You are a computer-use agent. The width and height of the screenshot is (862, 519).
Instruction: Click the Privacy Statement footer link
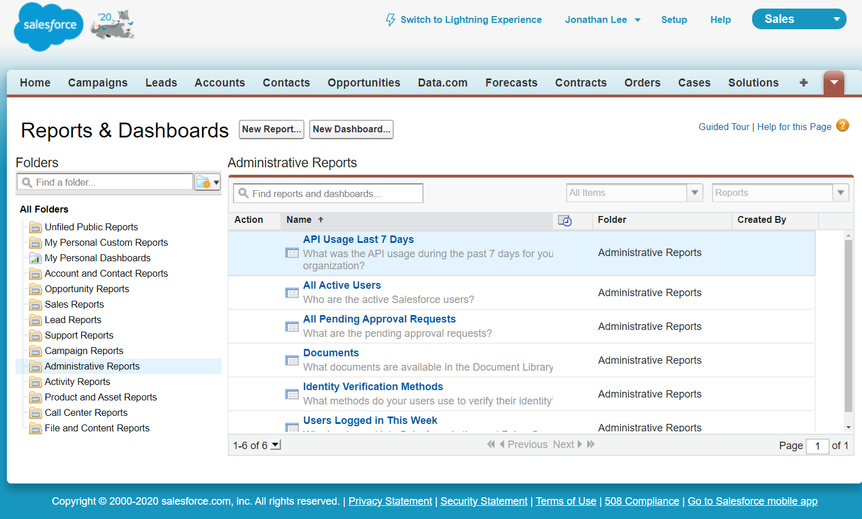(x=390, y=501)
